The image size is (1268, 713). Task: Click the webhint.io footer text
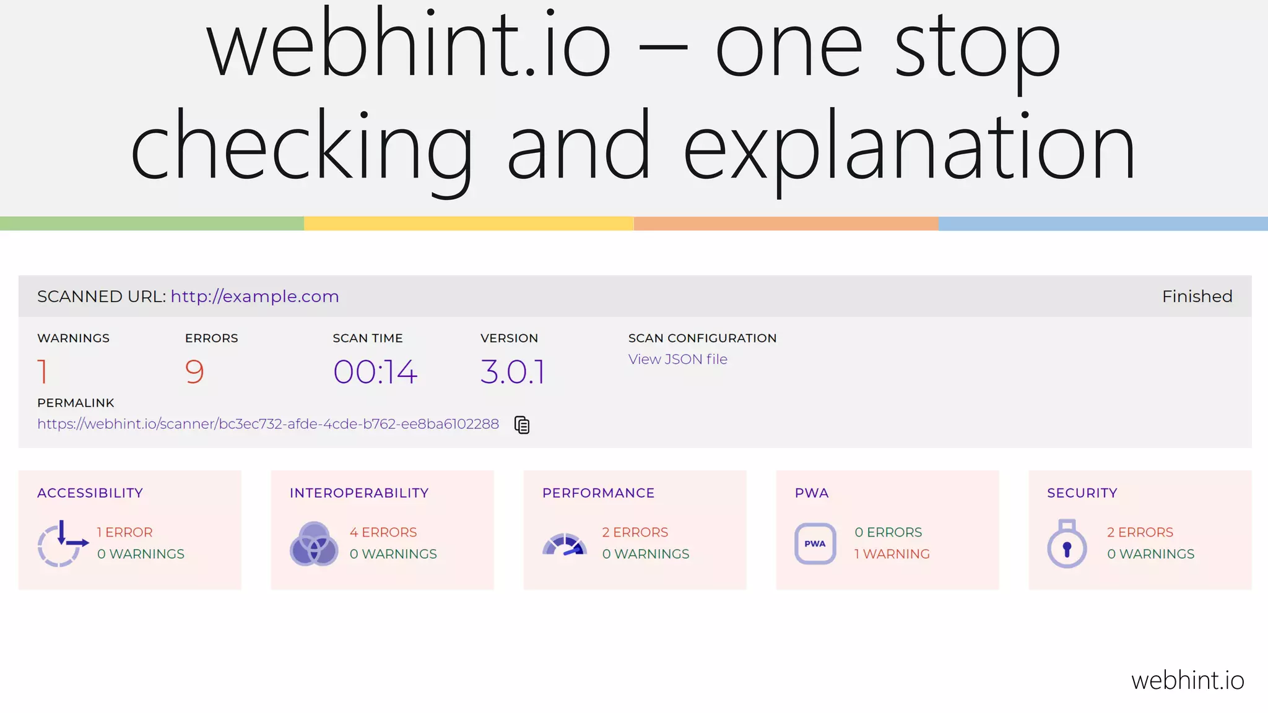tap(1188, 681)
